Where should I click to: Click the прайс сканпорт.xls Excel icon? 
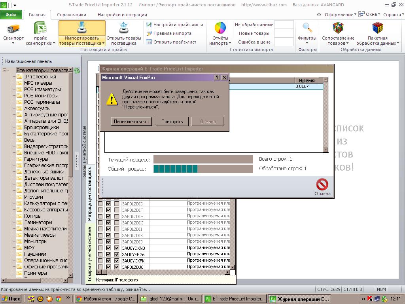(x=40, y=28)
